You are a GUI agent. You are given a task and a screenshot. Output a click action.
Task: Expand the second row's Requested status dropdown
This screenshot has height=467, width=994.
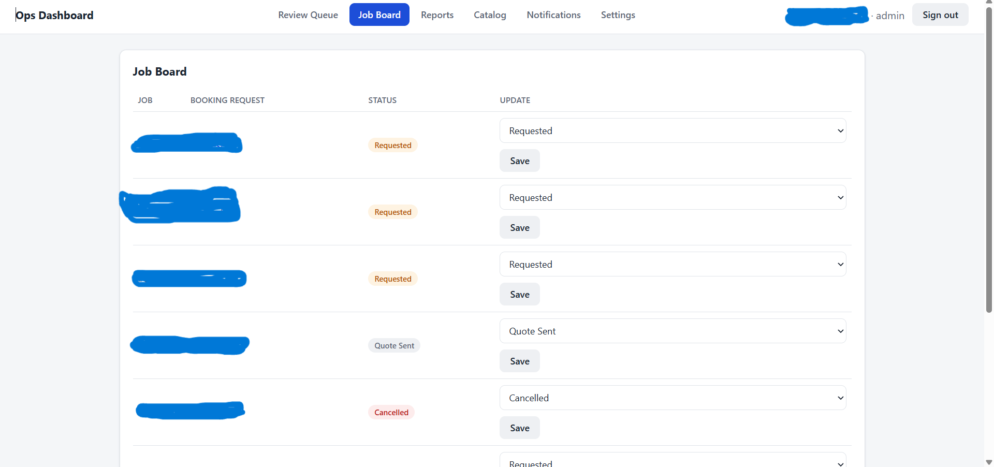(673, 197)
